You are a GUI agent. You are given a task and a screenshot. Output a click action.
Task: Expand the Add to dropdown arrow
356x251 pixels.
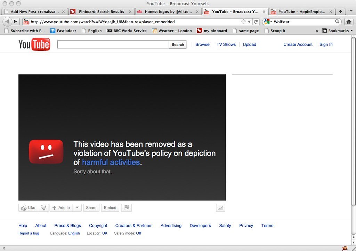[77, 208]
